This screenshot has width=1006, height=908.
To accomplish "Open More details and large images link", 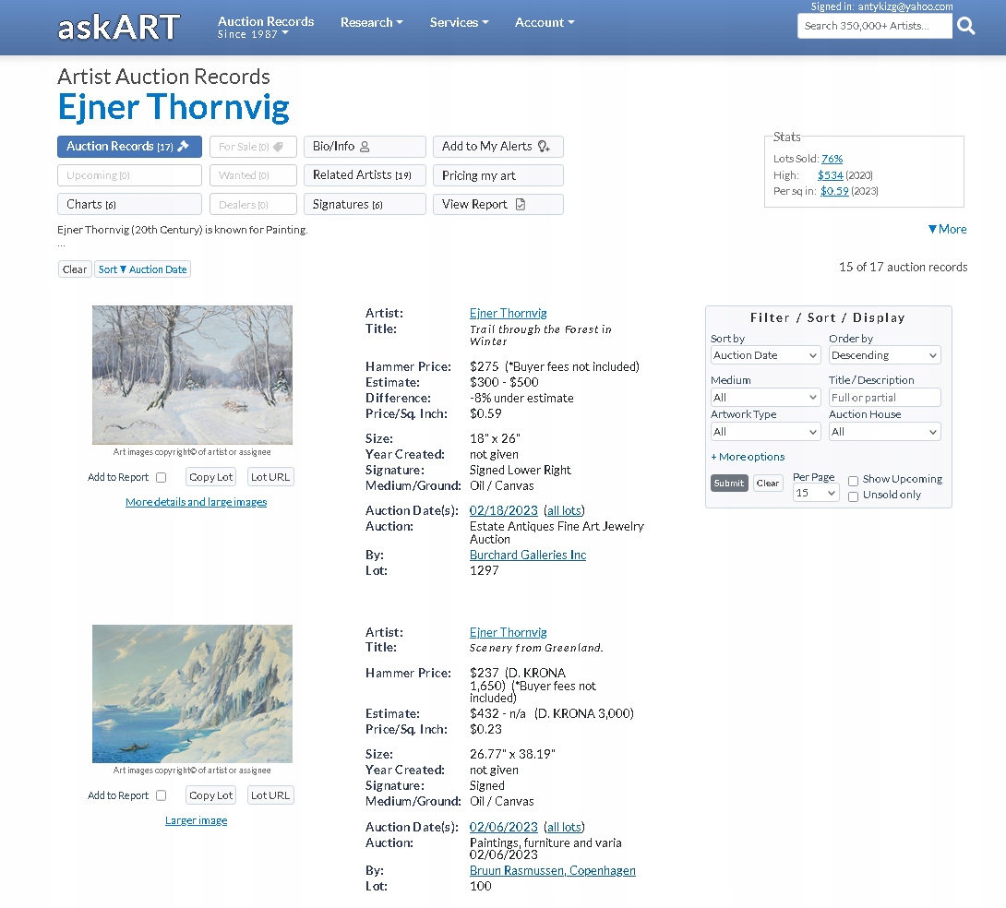I will [x=197, y=502].
